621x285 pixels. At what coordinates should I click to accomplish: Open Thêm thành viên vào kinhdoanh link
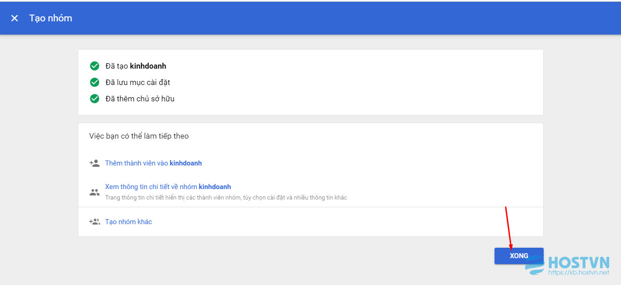(153, 163)
